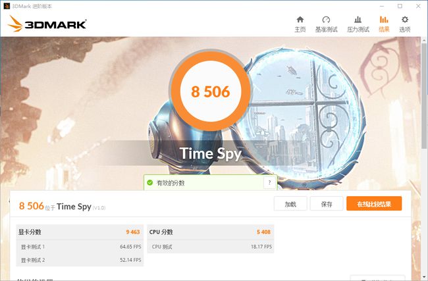Go to the 主页 home icon
This screenshot has height=281, width=428.
click(x=300, y=20)
